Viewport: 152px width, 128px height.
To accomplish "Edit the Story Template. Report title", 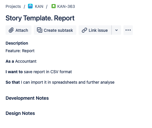I will coord(40,18).
